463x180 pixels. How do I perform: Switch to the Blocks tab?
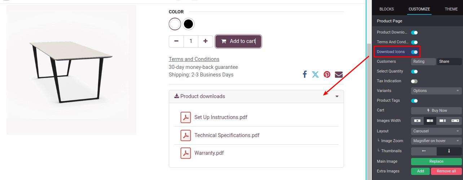pos(387,9)
